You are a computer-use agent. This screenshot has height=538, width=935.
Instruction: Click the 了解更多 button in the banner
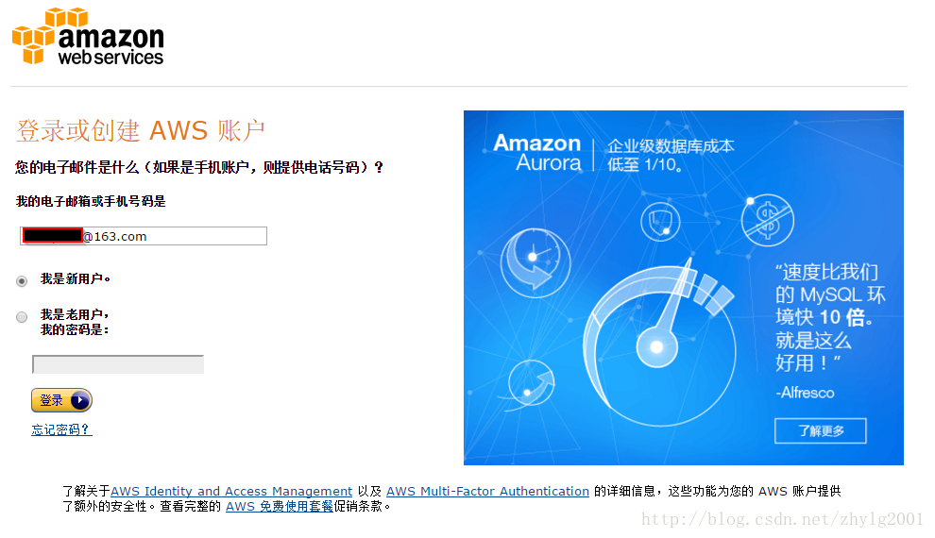coord(821,430)
